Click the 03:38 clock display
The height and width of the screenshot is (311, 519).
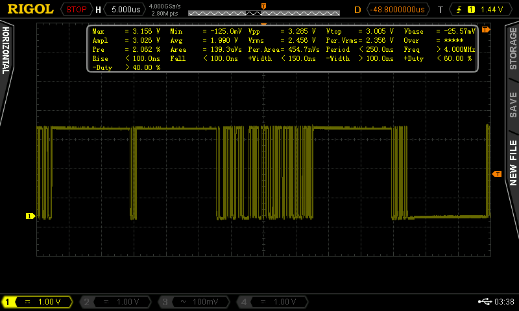click(x=505, y=302)
